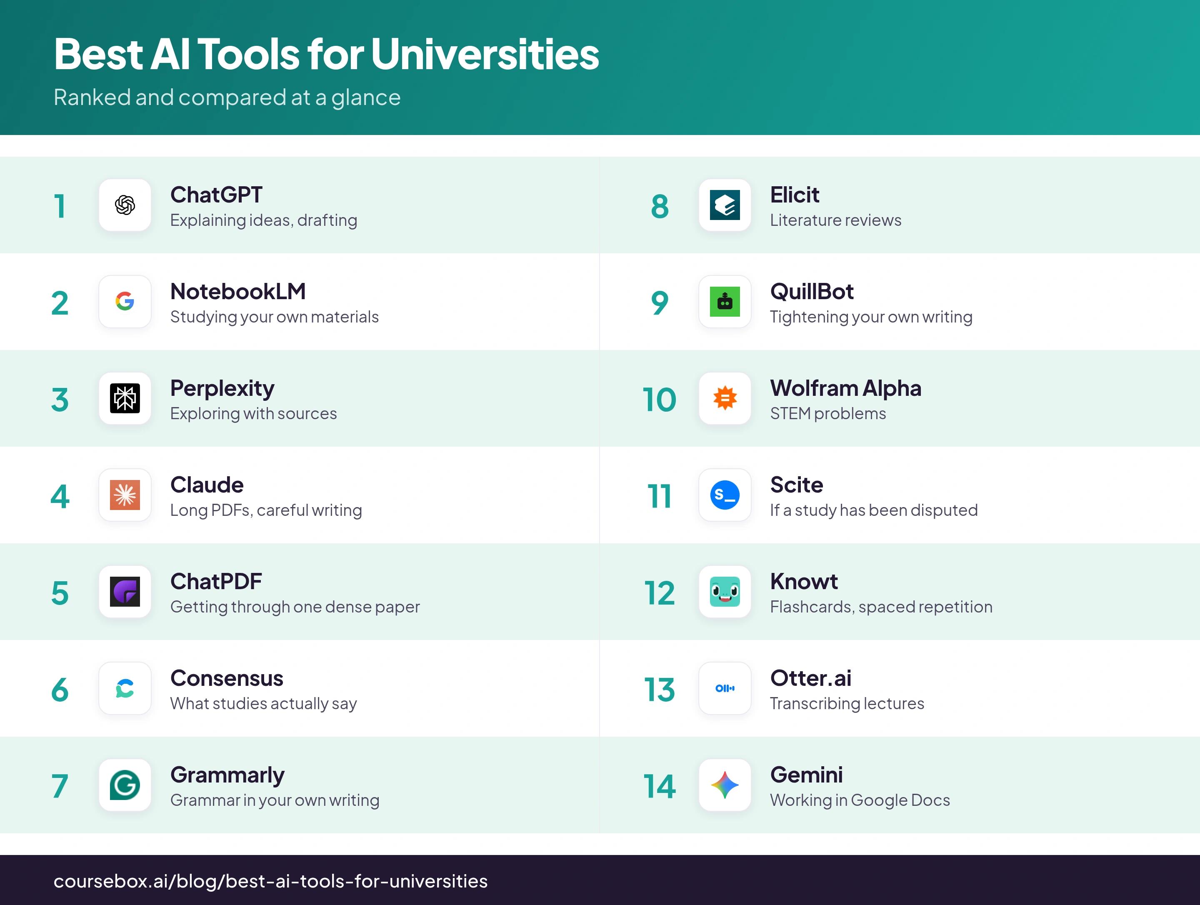Select the 'Gemini' title text
Screen dimensions: 1200x905
click(x=807, y=775)
